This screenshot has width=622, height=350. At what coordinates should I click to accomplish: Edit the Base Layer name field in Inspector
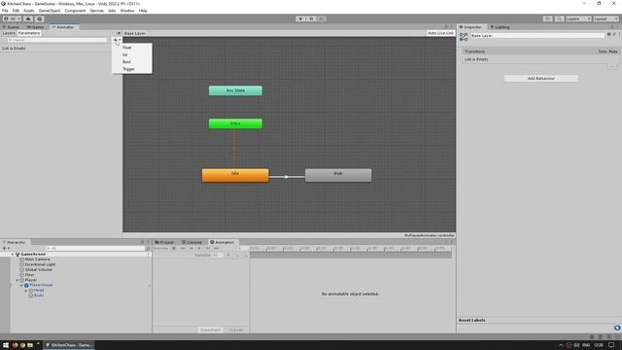(537, 36)
